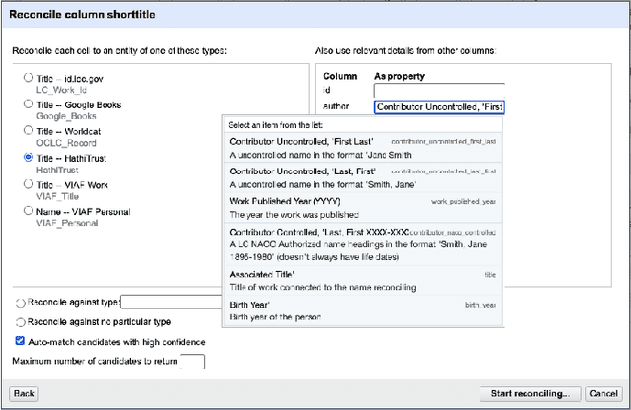631x410 pixels.
Task: Click the id column label
Action: 327,90
